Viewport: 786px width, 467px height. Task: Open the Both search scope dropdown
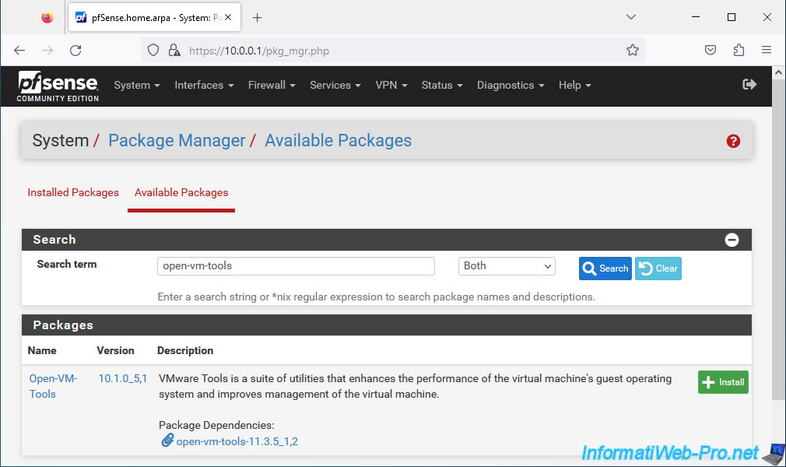click(x=507, y=266)
